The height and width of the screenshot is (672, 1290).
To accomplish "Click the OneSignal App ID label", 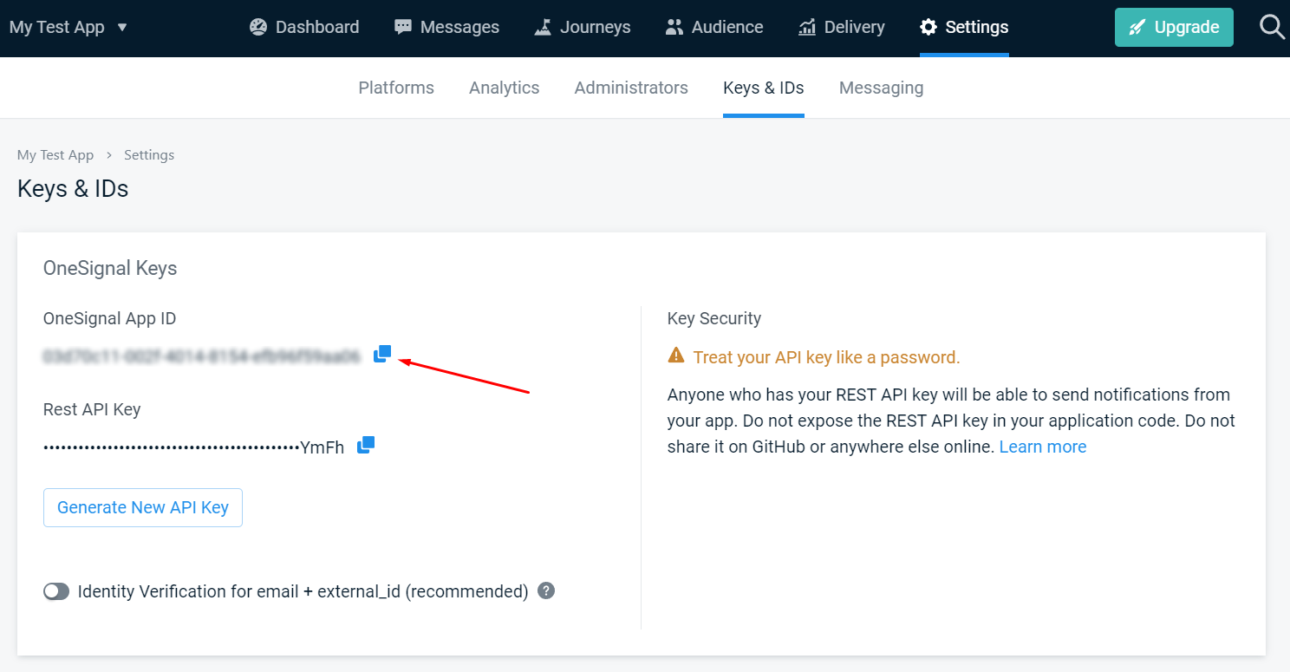I will 110,318.
